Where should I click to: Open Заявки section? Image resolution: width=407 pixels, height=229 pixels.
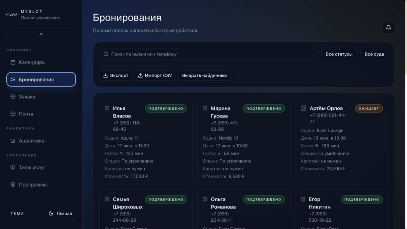click(41, 97)
